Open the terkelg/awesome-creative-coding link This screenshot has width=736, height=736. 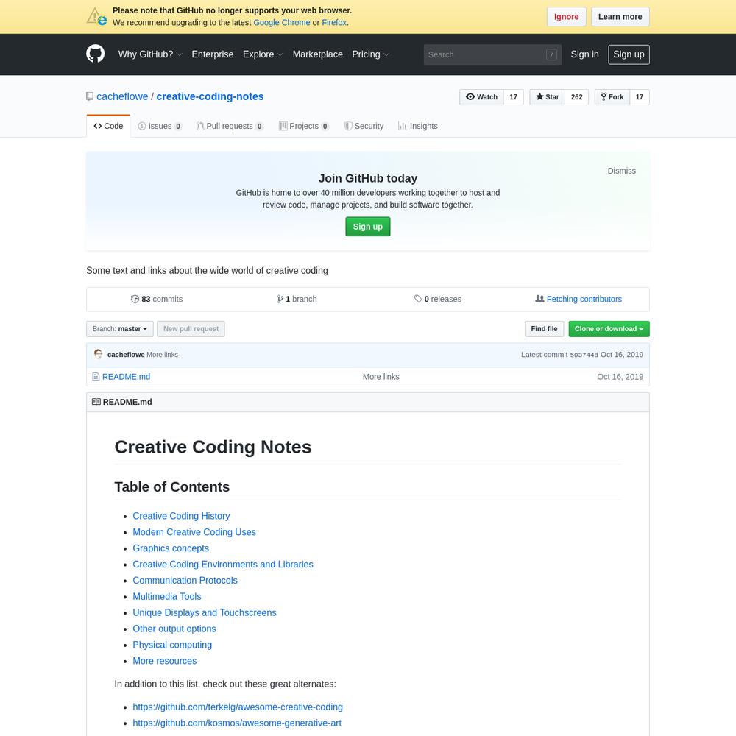pos(238,707)
